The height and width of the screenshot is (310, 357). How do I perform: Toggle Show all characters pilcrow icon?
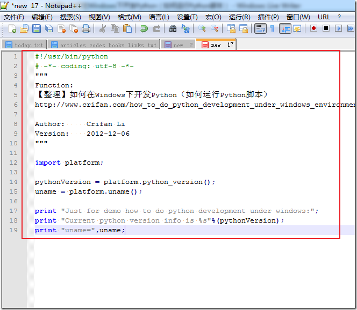[x=272, y=29]
